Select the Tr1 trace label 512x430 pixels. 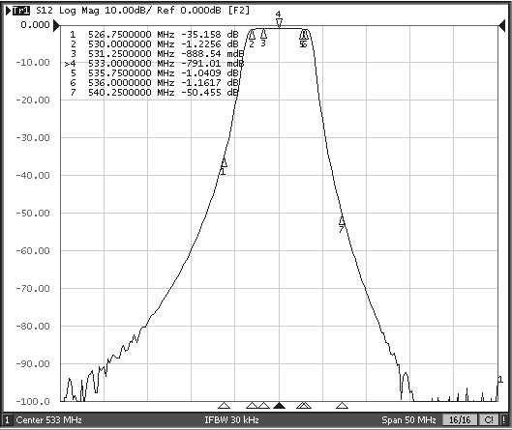coord(21,11)
